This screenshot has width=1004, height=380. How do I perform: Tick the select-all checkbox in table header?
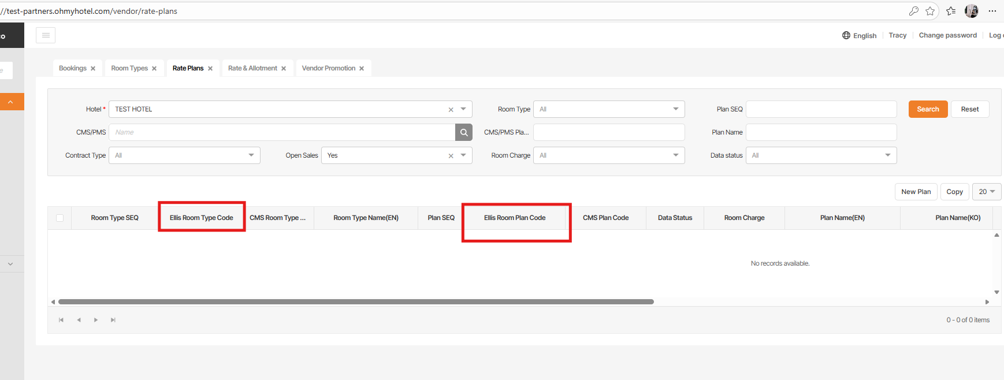[x=60, y=218]
